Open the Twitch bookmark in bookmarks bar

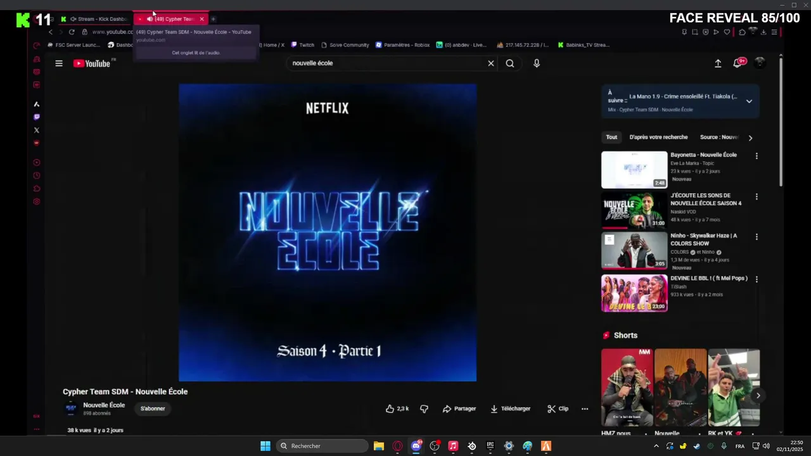point(302,45)
